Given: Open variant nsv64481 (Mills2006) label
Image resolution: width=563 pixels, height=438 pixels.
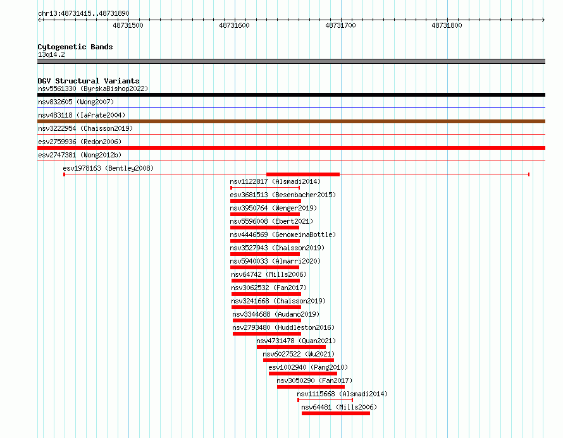Looking at the screenshot, I should tap(339, 407).
